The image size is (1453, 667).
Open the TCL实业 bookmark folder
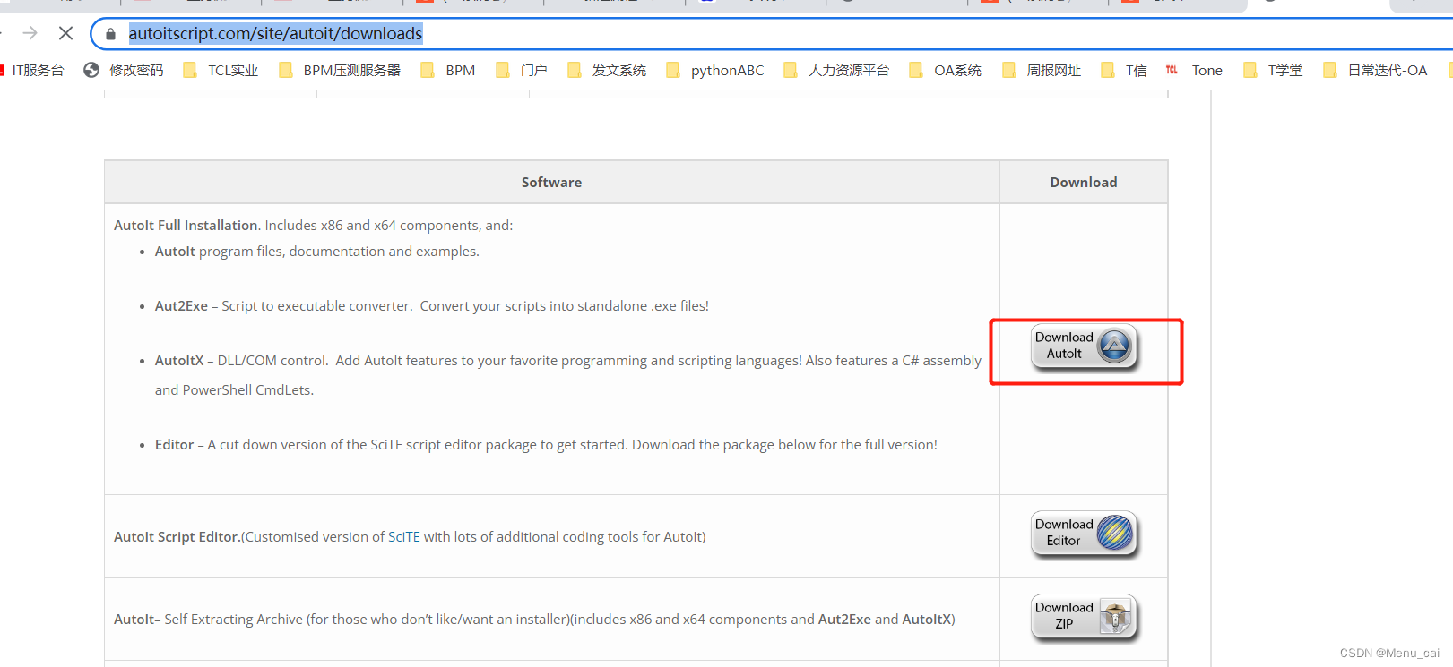tap(221, 71)
